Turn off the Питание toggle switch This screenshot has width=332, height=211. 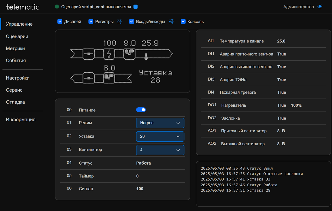tap(141, 110)
